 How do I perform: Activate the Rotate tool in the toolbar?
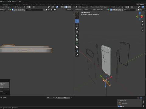[x=77, y=25]
